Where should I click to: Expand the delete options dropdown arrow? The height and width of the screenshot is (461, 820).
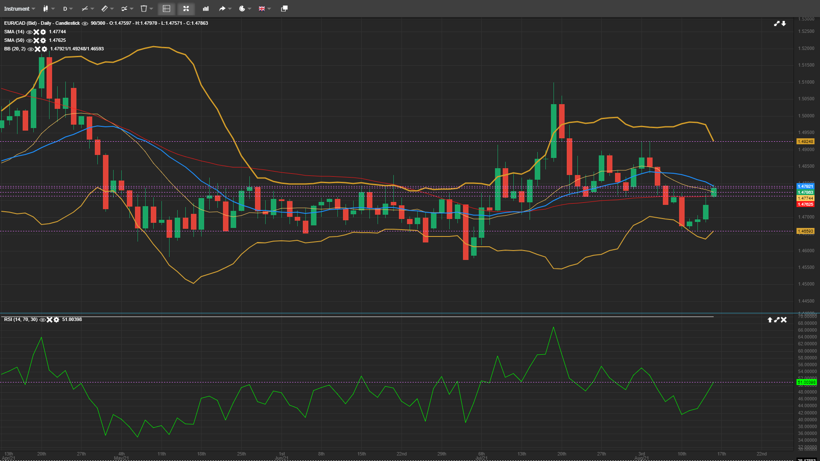[151, 9]
